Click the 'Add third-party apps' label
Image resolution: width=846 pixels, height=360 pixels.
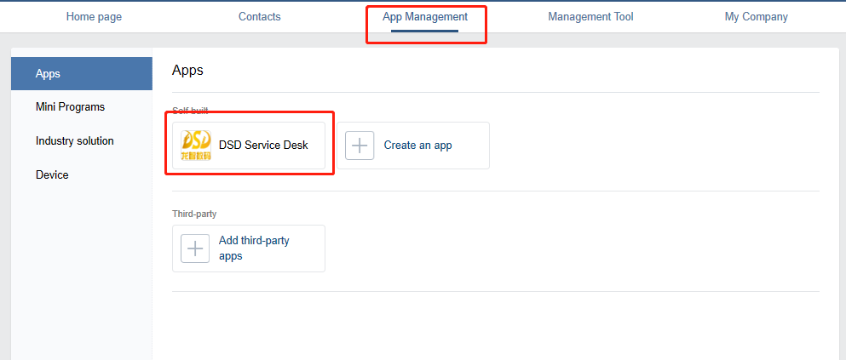click(254, 249)
